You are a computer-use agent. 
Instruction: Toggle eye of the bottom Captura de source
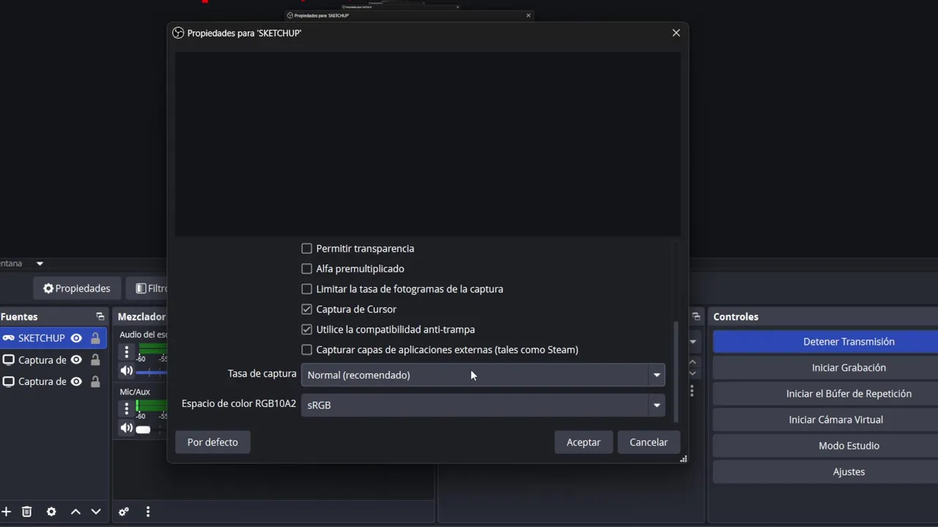click(76, 381)
